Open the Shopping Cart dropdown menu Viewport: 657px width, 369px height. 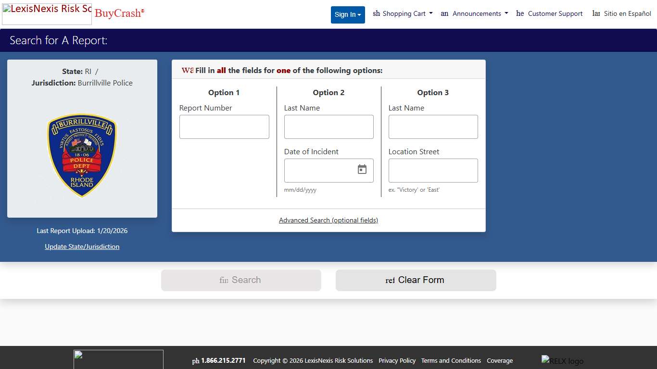(x=403, y=14)
